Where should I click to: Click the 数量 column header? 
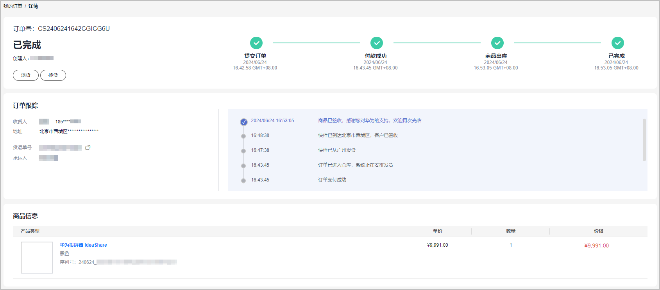511,231
